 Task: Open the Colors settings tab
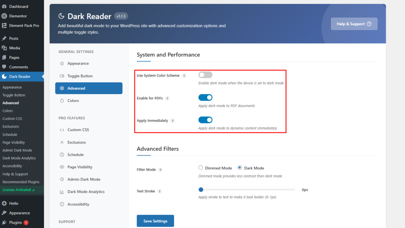click(x=89, y=101)
